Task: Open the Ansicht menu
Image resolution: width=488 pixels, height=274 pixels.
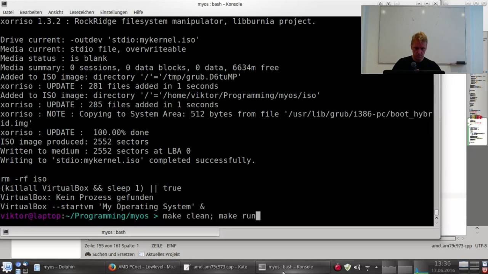Action: tap(56, 12)
